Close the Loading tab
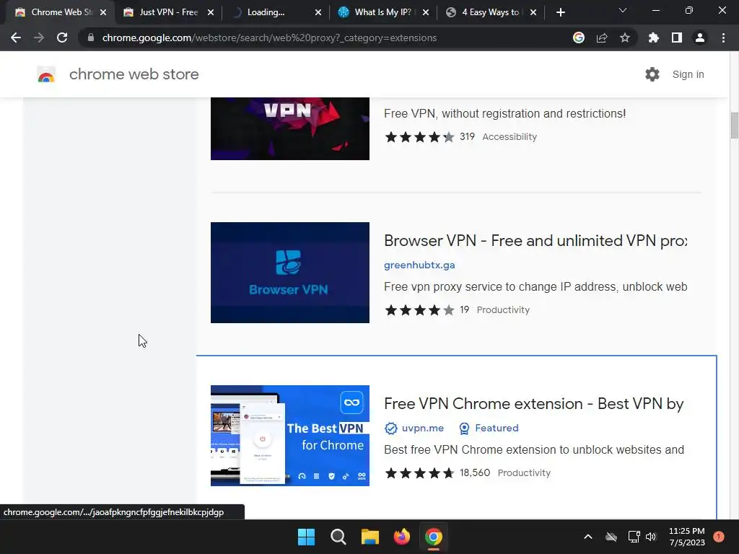 click(318, 12)
